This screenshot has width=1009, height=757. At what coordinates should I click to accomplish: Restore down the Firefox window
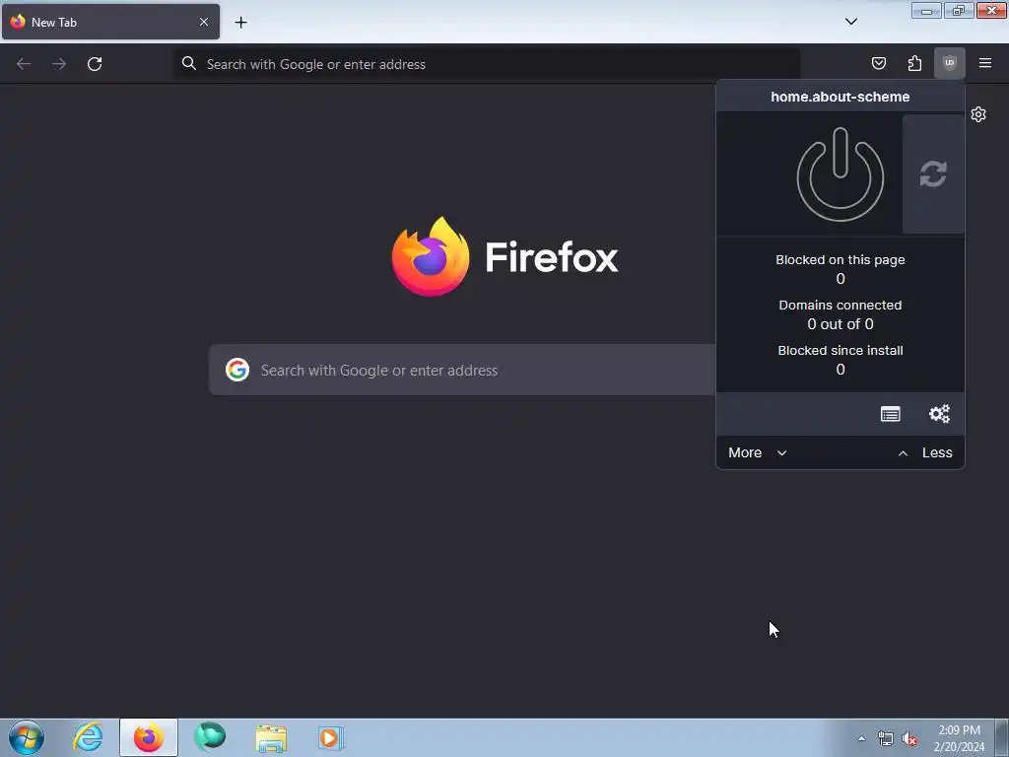tap(959, 11)
